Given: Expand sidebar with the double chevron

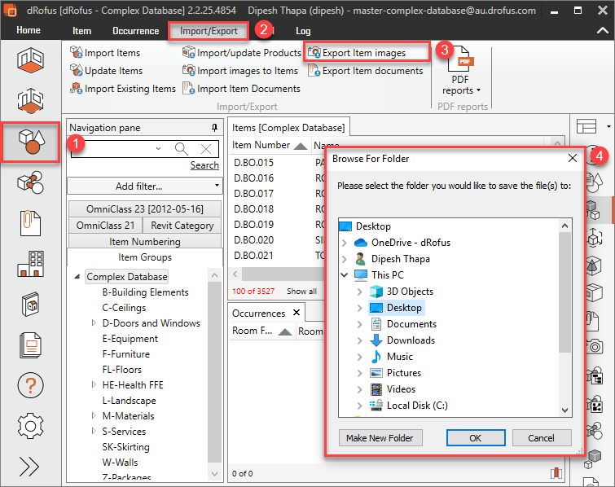Looking at the screenshot, I should click(x=29, y=467).
